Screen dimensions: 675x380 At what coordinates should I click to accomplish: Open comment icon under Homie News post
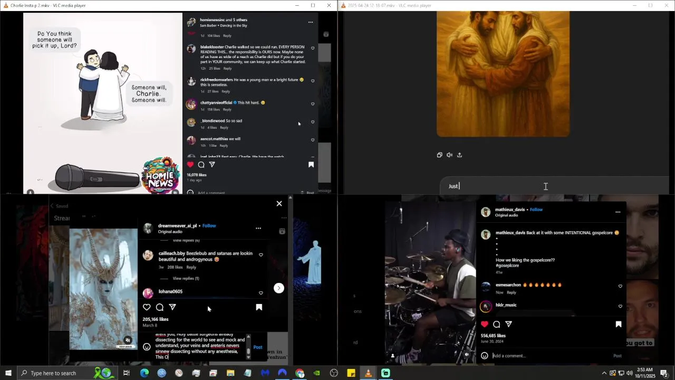pos(201,165)
